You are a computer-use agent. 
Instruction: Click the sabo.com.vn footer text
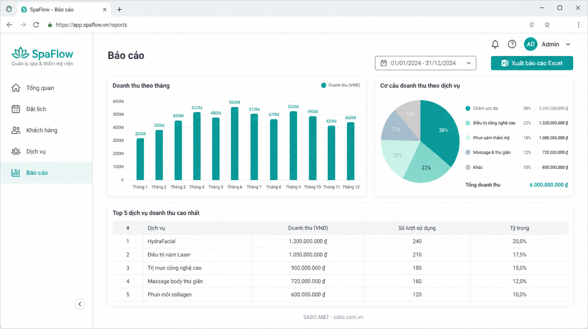coord(348,317)
